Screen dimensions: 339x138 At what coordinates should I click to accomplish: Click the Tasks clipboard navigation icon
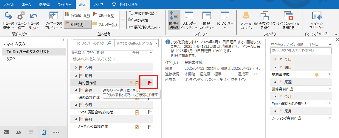(x=44, y=132)
